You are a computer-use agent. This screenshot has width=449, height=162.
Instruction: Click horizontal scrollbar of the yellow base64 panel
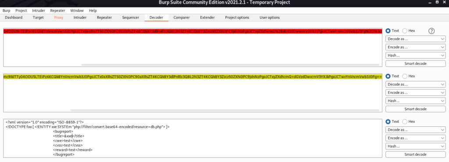coord(224,110)
